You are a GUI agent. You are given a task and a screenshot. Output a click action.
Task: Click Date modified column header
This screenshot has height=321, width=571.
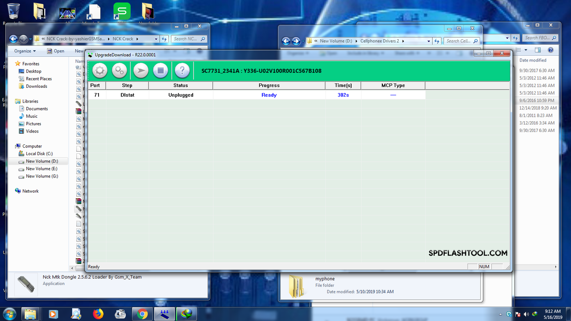point(533,60)
